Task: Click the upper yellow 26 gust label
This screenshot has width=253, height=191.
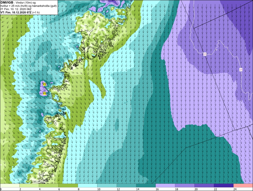Action: pyautogui.click(x=45, y=84)
